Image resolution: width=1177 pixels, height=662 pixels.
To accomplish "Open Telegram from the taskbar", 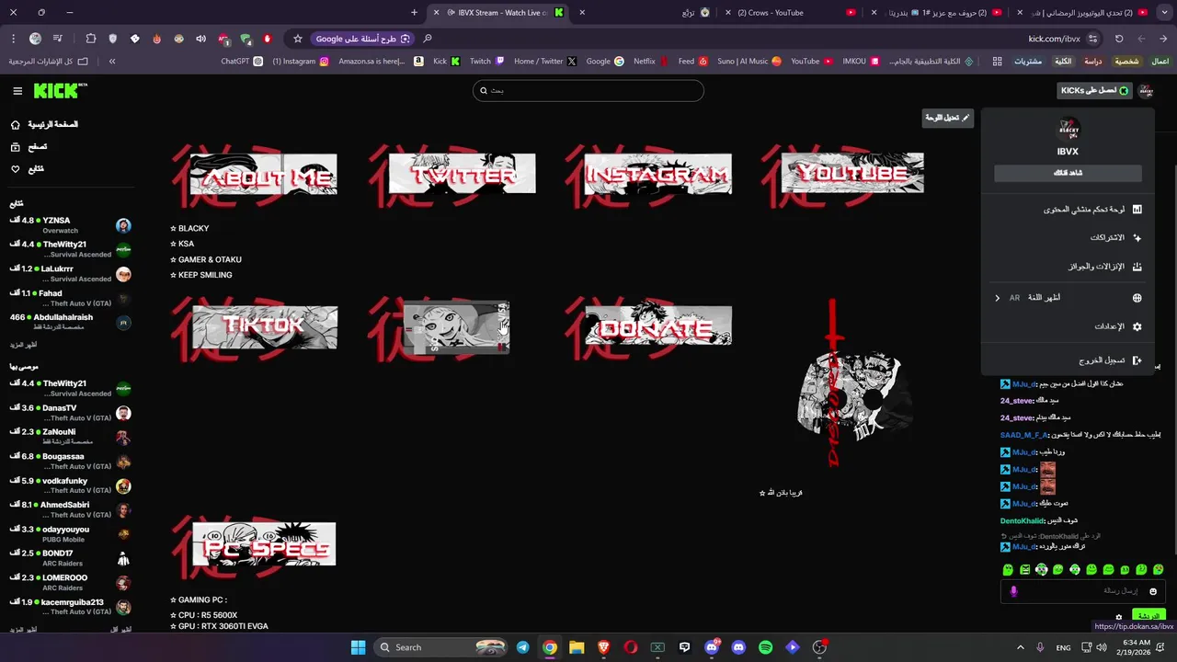I will point(522,647).
